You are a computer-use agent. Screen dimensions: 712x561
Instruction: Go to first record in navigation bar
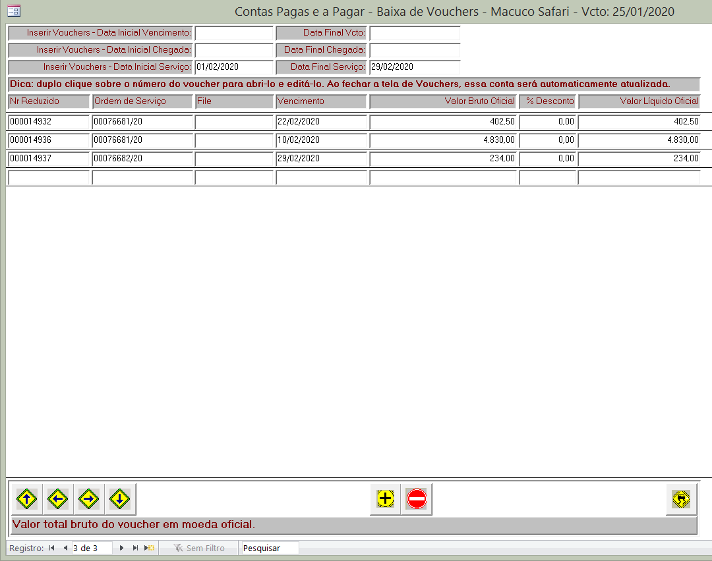click(52, 548)
